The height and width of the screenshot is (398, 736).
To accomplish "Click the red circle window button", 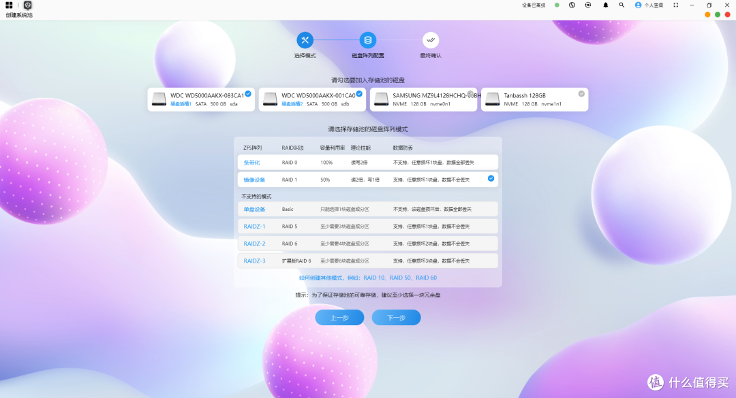I will (x=728, y=14).
